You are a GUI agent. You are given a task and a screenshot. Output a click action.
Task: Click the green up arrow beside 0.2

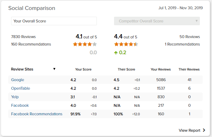tap(116, 53)
